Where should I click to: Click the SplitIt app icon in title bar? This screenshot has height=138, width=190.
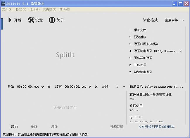tap(3, 3)
